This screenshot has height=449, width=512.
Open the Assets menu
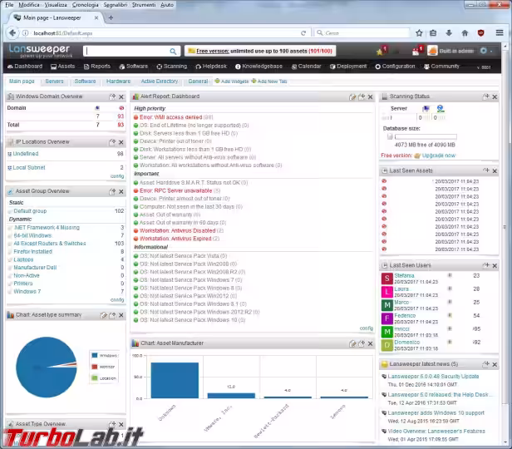pyautogui.click(x=63, y=67)
